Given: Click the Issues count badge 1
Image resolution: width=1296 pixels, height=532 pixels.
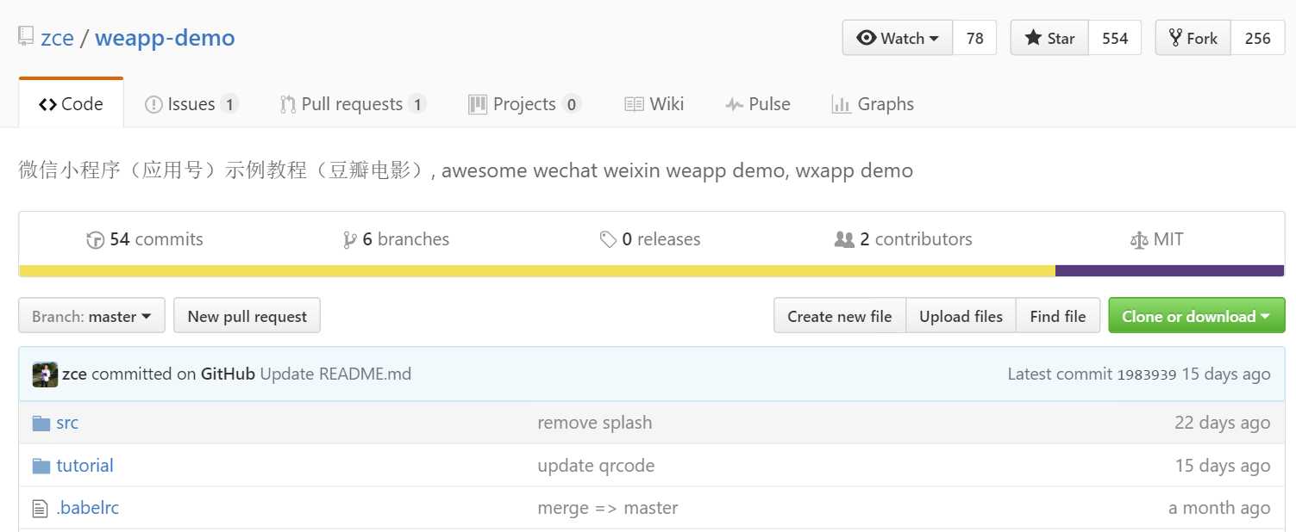Looking at the screenshot, I should (229, 105).
